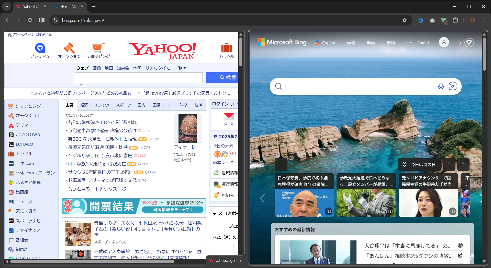Bookmark this page with the star icon

pyautogui.click(x=405, y=20)
